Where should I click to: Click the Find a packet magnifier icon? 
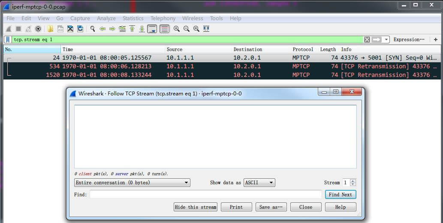(92, 29)
